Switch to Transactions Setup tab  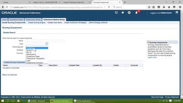coord(33,20)
